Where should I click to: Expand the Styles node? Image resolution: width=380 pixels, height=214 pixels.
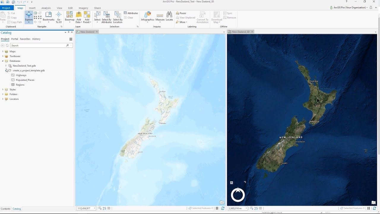pyautogui.click(x=3, y=89)
